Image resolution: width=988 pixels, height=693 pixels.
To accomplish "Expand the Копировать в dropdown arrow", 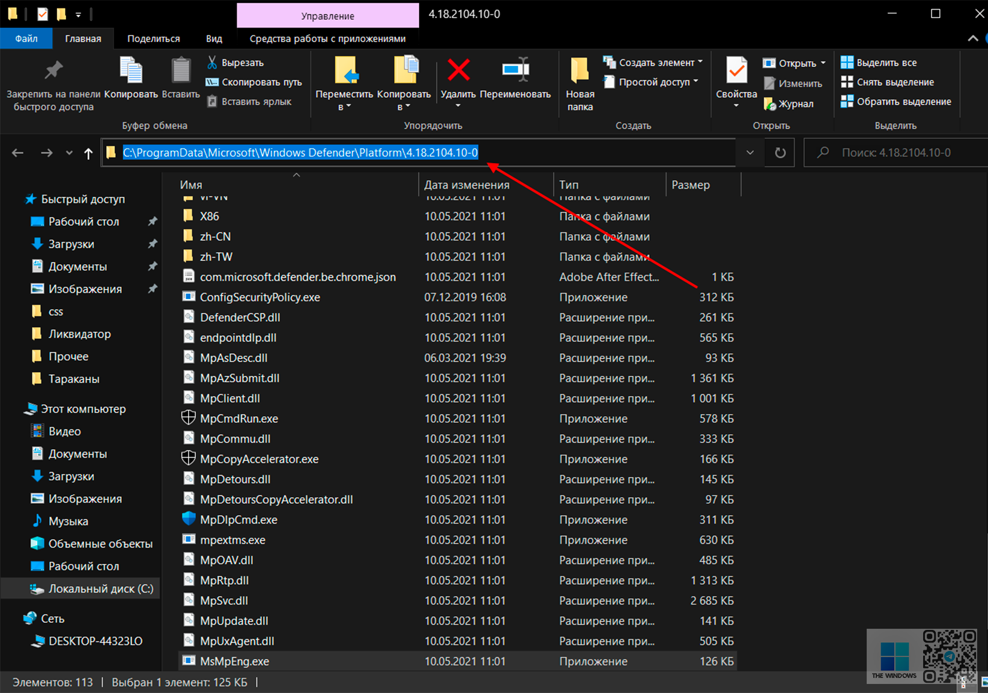I will pos(408,107).
